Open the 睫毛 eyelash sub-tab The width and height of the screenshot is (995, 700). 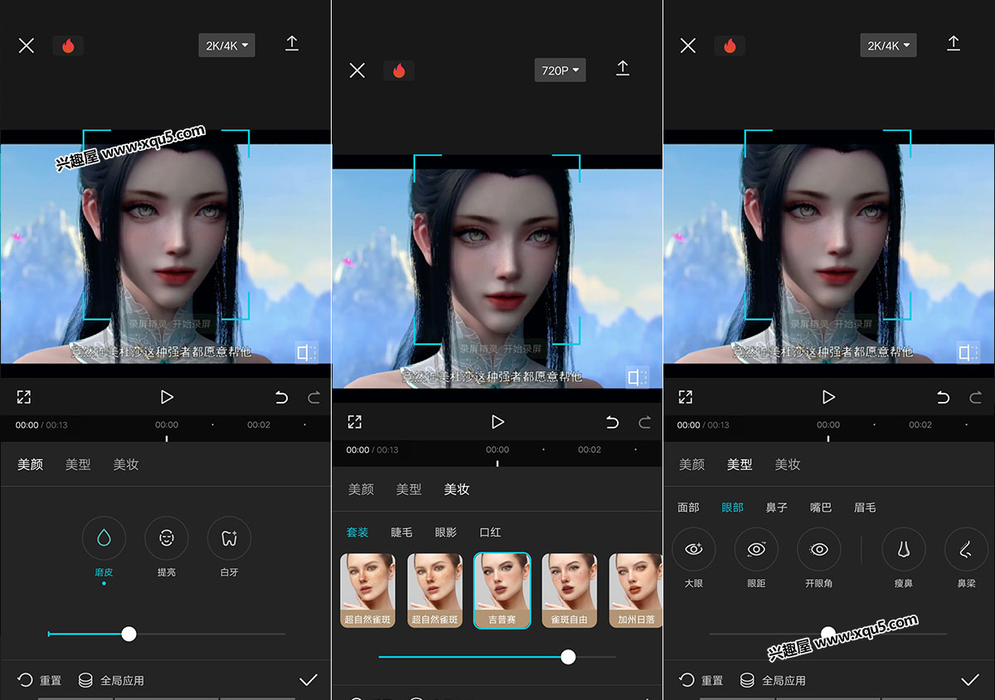[x=401, y=532]
